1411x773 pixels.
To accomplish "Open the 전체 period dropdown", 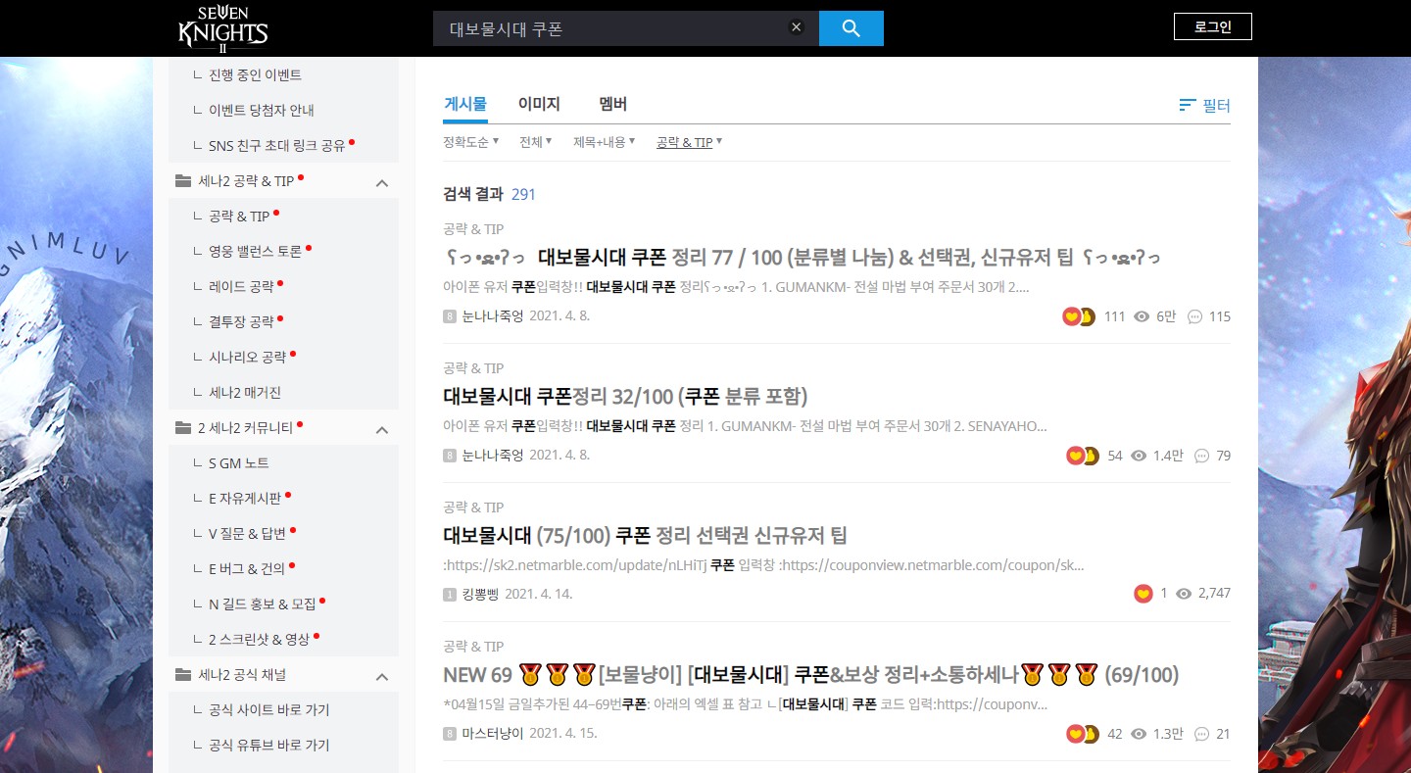I will coord(535,142).
